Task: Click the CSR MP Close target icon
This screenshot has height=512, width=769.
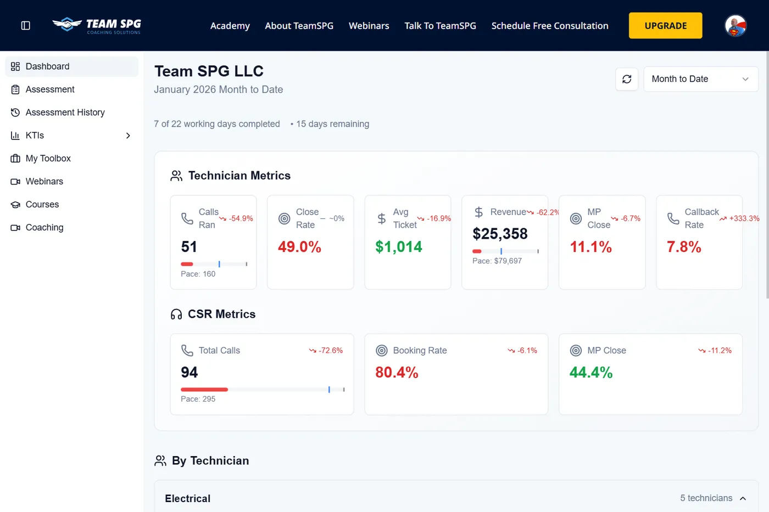Action: tap(576, 351)
